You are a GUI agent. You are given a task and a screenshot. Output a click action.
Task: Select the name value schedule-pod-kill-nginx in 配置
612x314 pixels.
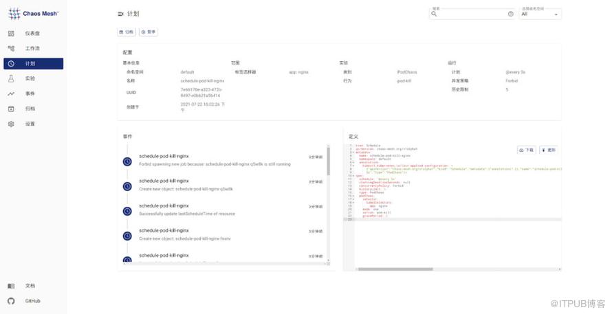tap(202, 81)
